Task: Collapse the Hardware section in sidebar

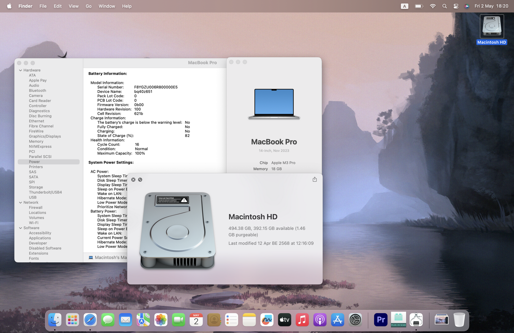Action: tap(21, 70)
